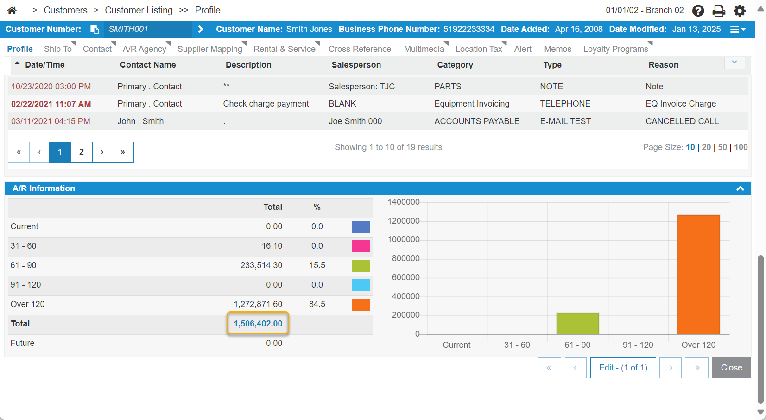Go to next page of contact results
The image size is (766, 420).
[x=102, y=152]
